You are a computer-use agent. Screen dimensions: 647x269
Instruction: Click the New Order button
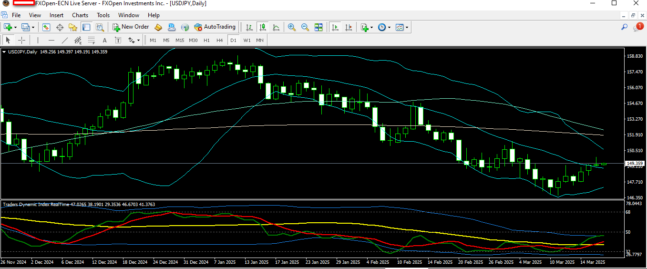(131, 27)
